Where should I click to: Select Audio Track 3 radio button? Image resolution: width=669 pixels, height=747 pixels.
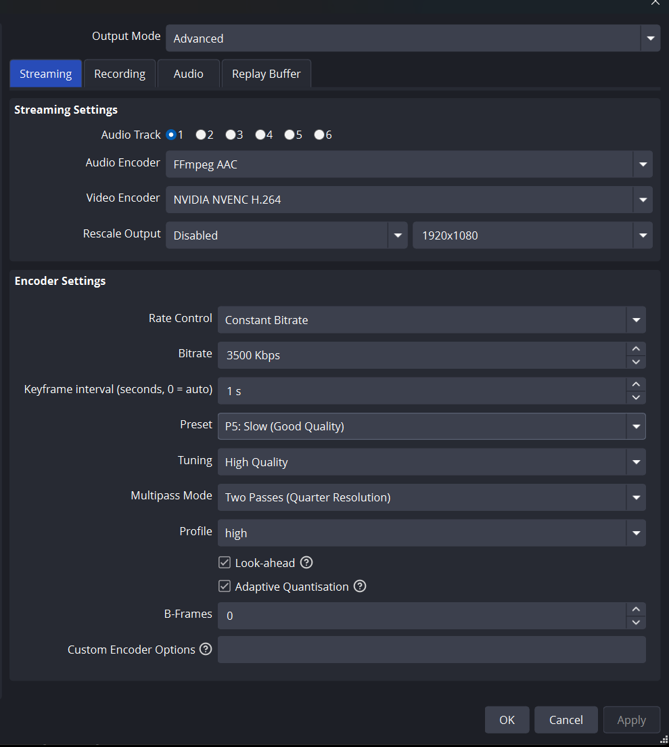point(231,135)
